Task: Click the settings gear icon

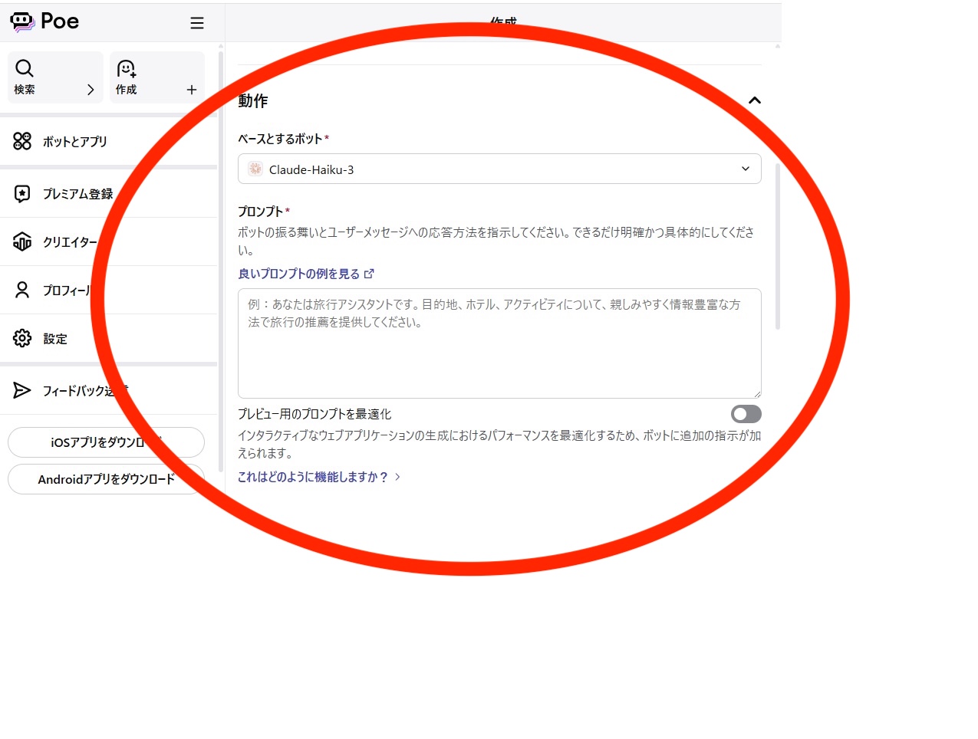Action: click(x=22, y=338)
